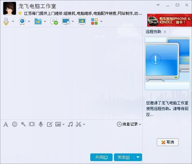Click the contact name 龙飞电脑工作室
Image resolution: width=192 pixels, height=164 pixels.
[x=37, y=6]
